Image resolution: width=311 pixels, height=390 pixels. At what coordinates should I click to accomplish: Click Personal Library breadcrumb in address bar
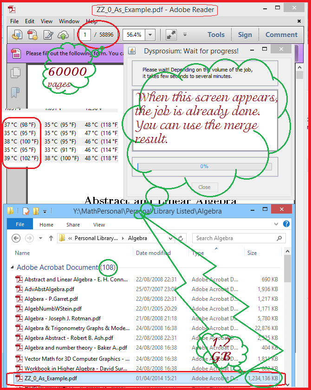96,238
